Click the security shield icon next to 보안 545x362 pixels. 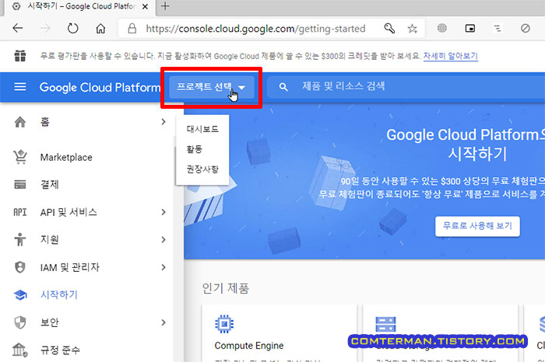(x=20, y=322)
